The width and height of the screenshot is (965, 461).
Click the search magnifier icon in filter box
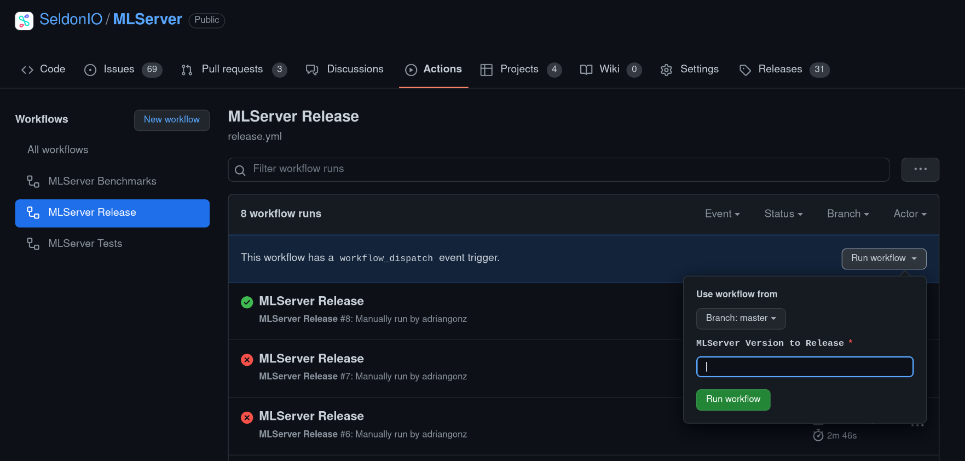[240, 170]
